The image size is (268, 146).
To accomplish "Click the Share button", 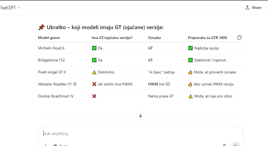I will (253, 7).
